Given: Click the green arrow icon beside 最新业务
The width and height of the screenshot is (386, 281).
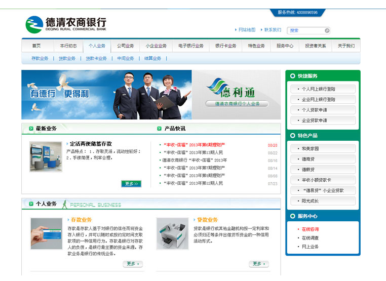Looking at the screenshot, I should [x=31, y=129].
